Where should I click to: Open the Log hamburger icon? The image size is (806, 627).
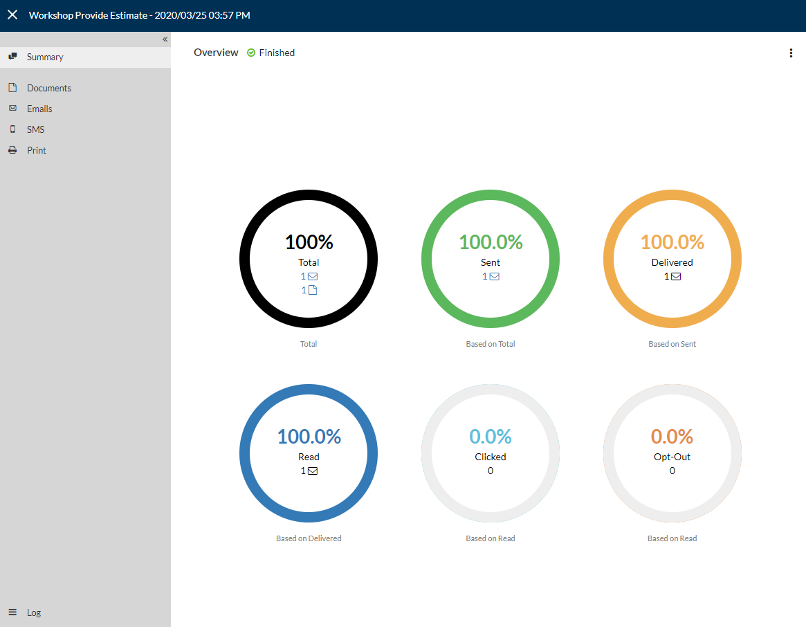click(13, 612)
